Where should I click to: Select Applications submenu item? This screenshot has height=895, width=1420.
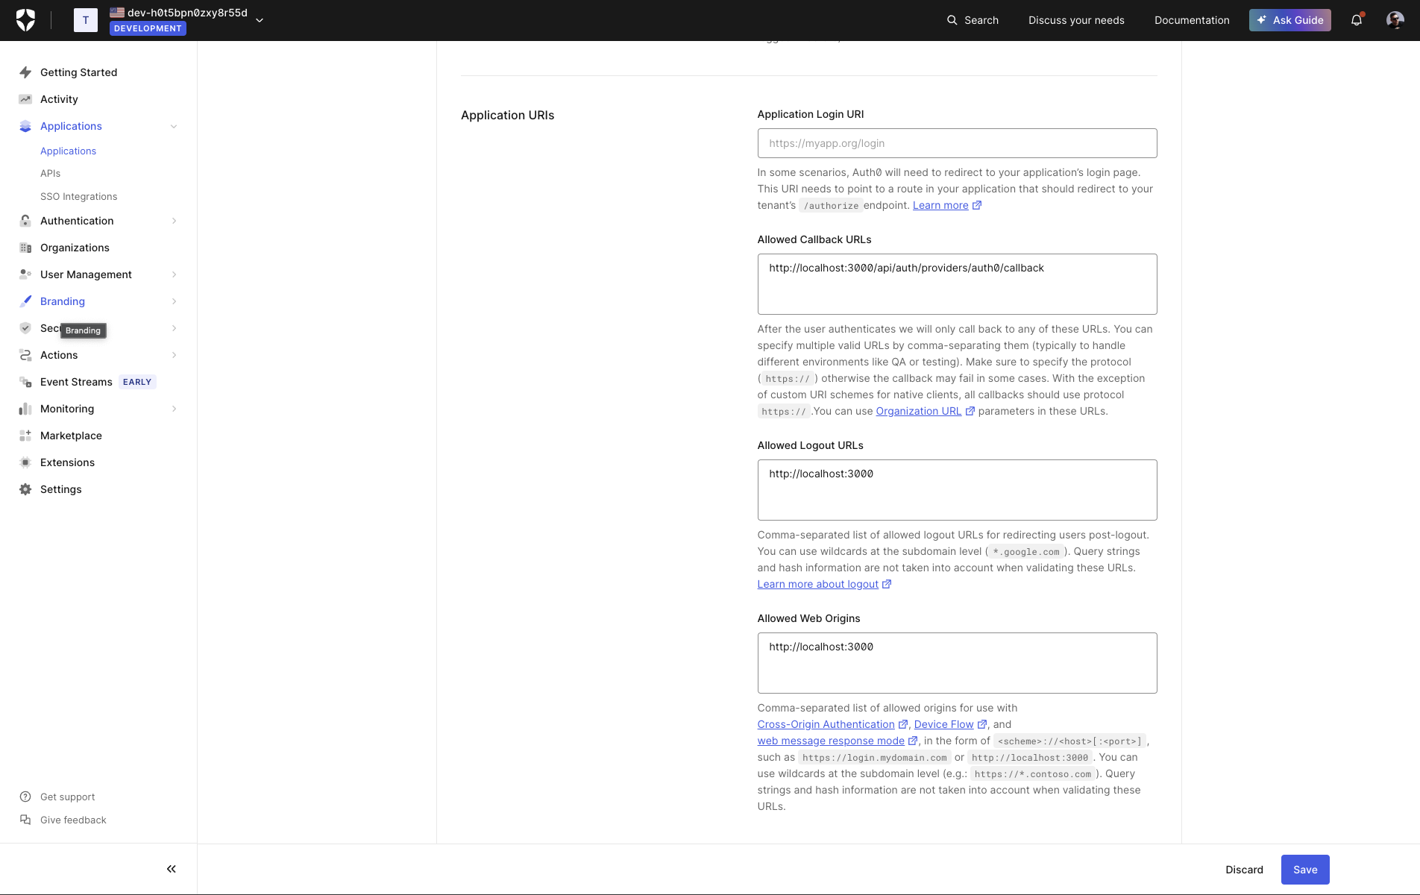[x=68, y=151]
